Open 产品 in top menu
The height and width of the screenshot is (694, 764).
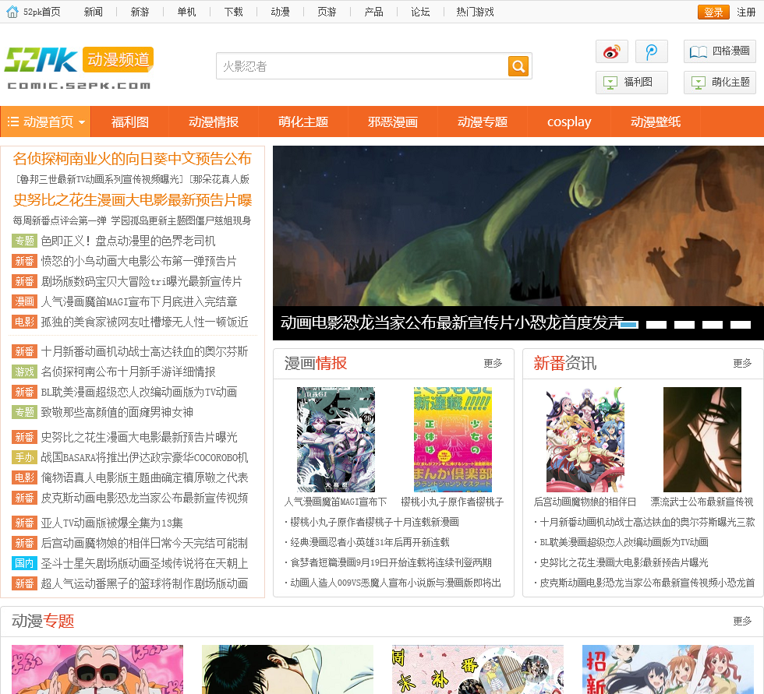pyautogui.click(x=373, y=12)
